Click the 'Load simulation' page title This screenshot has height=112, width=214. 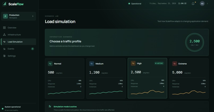60,21
